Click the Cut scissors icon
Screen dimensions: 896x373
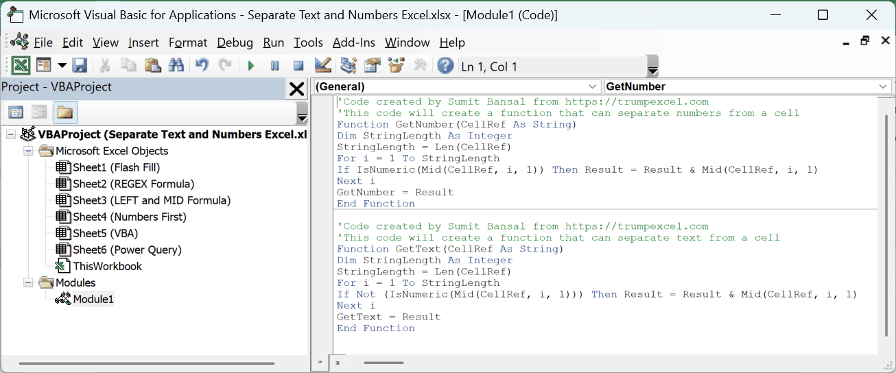coord(105,66)
